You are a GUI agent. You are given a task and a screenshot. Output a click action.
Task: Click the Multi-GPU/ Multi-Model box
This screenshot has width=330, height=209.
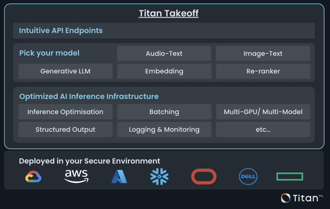[x=263, y=112]
